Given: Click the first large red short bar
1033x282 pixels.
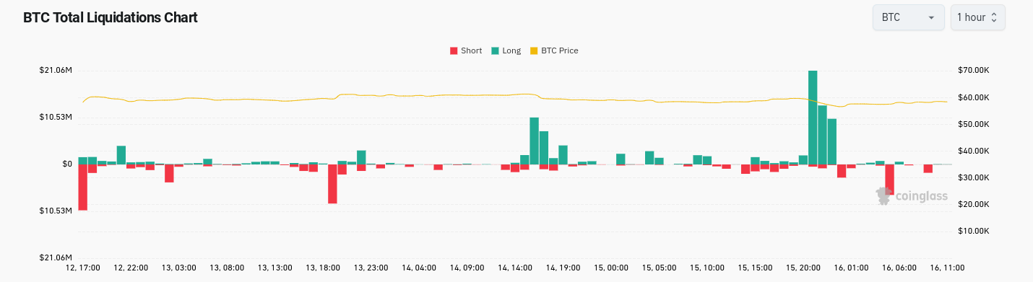Looking at the screenshot, I should click(83, 187).
